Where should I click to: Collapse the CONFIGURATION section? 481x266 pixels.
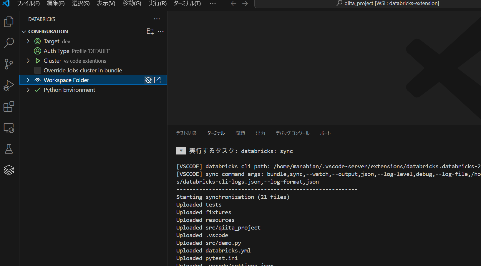pos(24,31)
